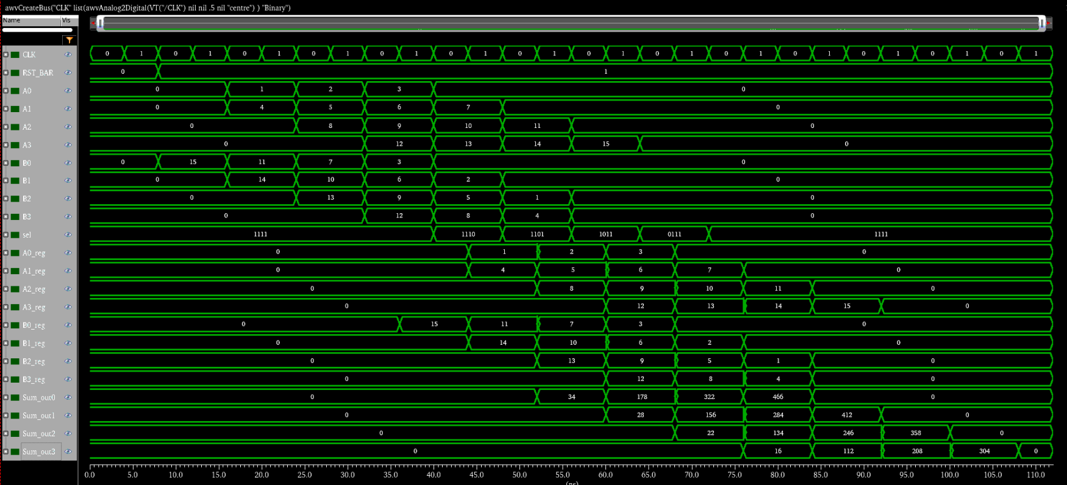Hide the A0_reg trace

68,253
